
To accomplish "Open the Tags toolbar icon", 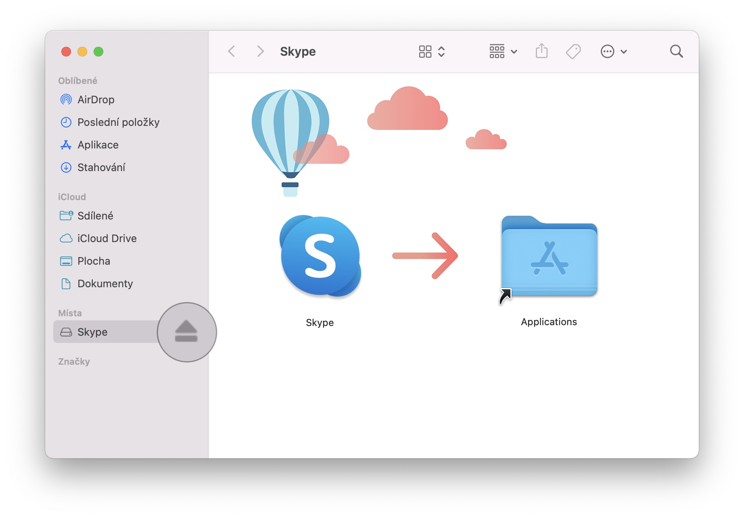I will [573, 52].
